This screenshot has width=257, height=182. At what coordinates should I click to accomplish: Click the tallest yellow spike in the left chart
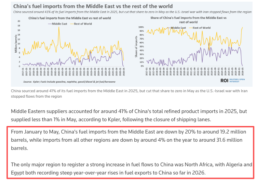(59, 27)
